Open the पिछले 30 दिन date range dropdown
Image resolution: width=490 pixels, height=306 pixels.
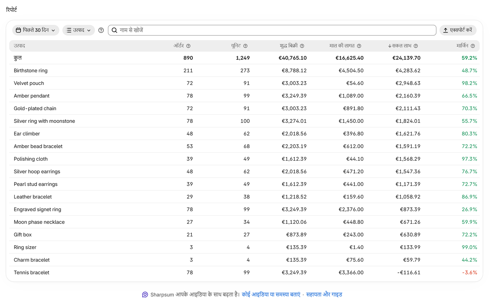(36, 30)
